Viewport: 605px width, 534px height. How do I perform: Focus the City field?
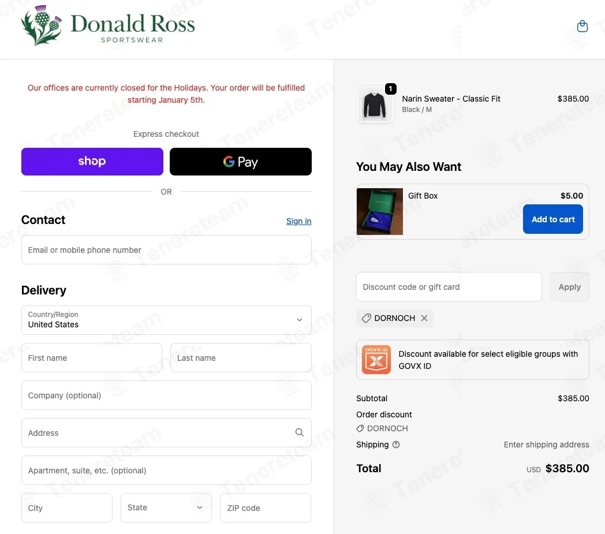(67, 508)
